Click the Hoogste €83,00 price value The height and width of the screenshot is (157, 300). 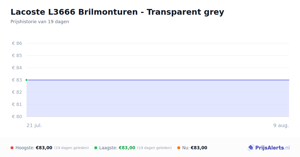pyautogui.click(x=44, y=148)
